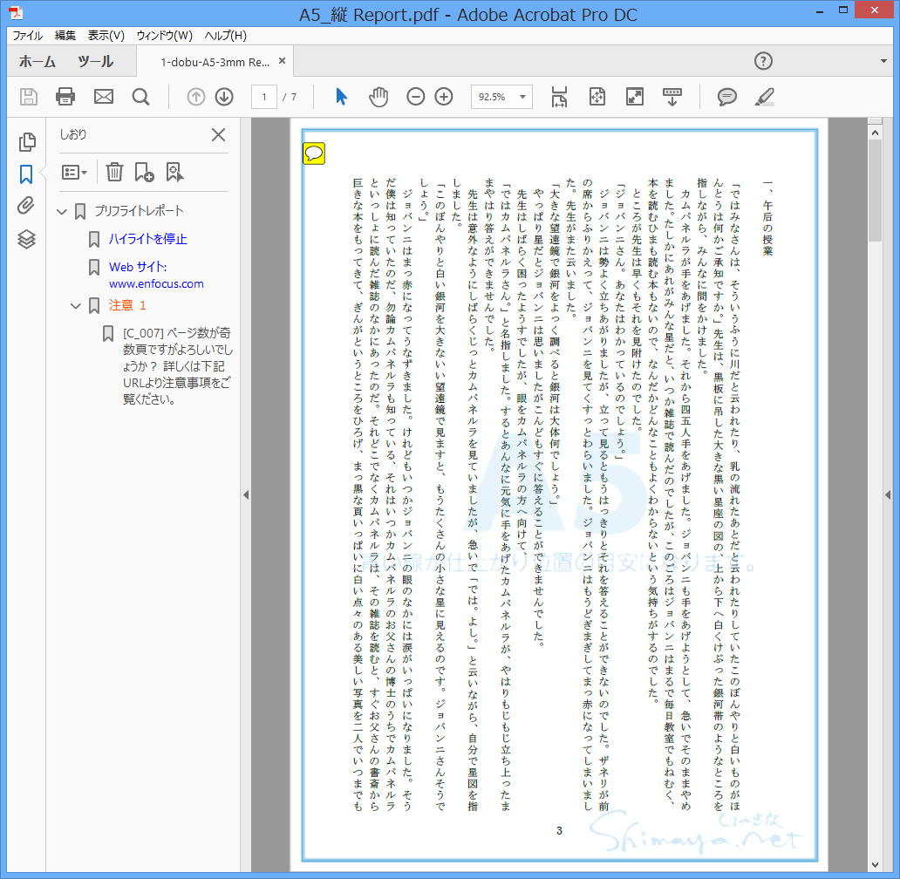Screen dimensions: 900x879
Task: Close the しおり bookmarks panel
Action: click(x=218, y=135)
